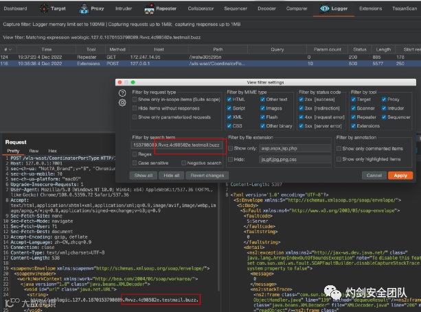Click Hide extensions field js,gif,jpg,png,css
The width and height of the screenshot is (421, 312).
pyautogui.click(x=295, y=160)
